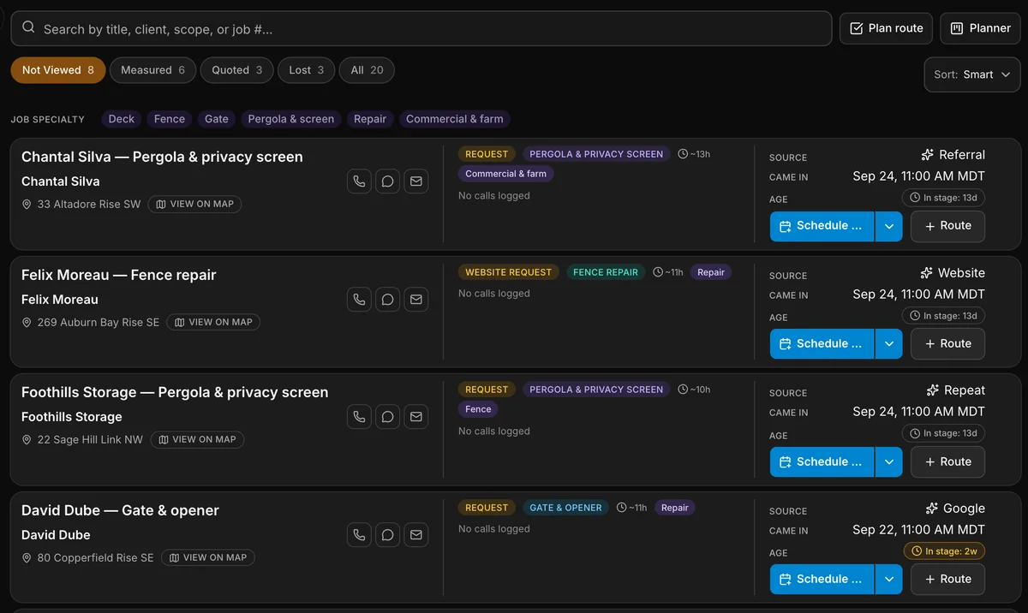The height and width of the screenshot is (613, 1028).
Task: Open the Sort: Smart dropdown
Action: 972,74
